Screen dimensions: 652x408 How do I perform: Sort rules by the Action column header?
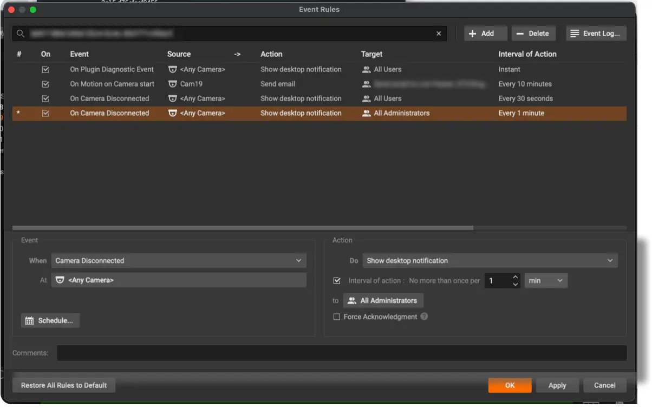(x=271, y=54)
